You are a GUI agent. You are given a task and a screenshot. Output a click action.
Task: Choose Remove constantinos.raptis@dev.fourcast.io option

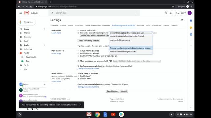click(x=131, y=48)
